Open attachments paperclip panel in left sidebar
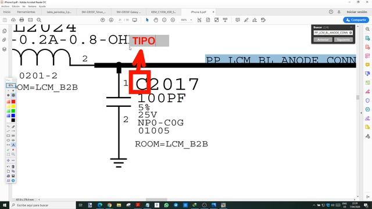Image resolution: width=372 pixels, height=209 pixels. [x=4, y=40]
